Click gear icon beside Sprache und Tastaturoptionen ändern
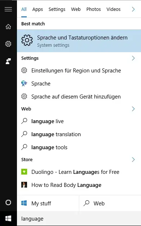The width and height of the screenshot is (141, 226). [27, 40]
